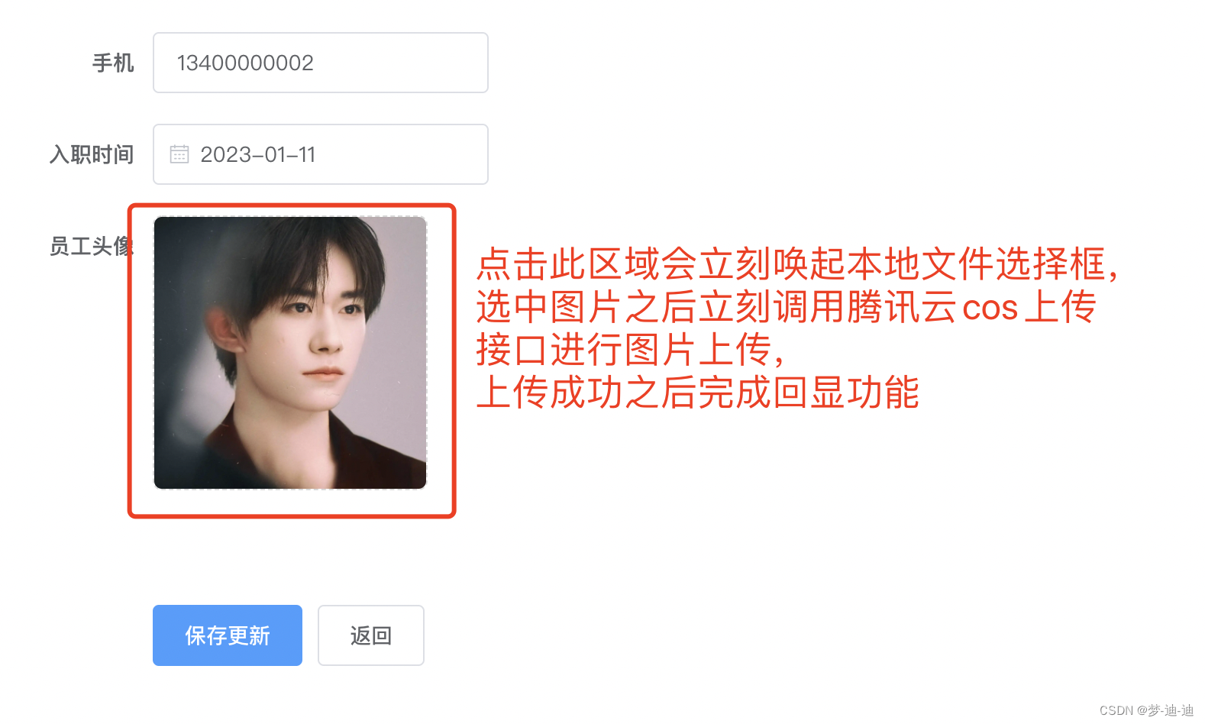Click the word cos in red annotation
1205x724 pixels.
tap(990, 309)
